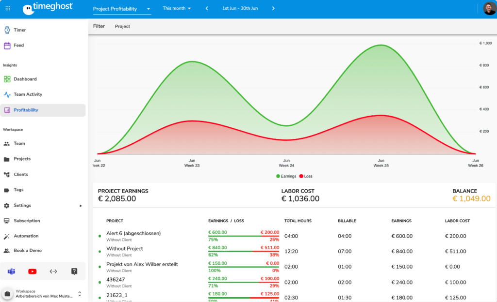Screen dimensions: 497x302
Task: Open the Project Profitability dropdown
Action: coord(122,9)
